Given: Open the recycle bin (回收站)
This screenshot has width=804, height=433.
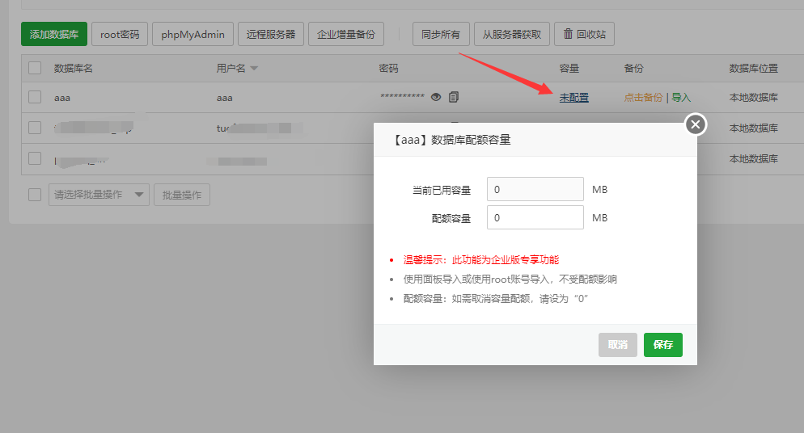Looking at the screenshot, I should pyautogui.click(x=584, y=34).
